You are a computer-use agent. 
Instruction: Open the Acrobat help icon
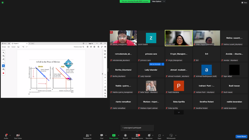(84, 44)
